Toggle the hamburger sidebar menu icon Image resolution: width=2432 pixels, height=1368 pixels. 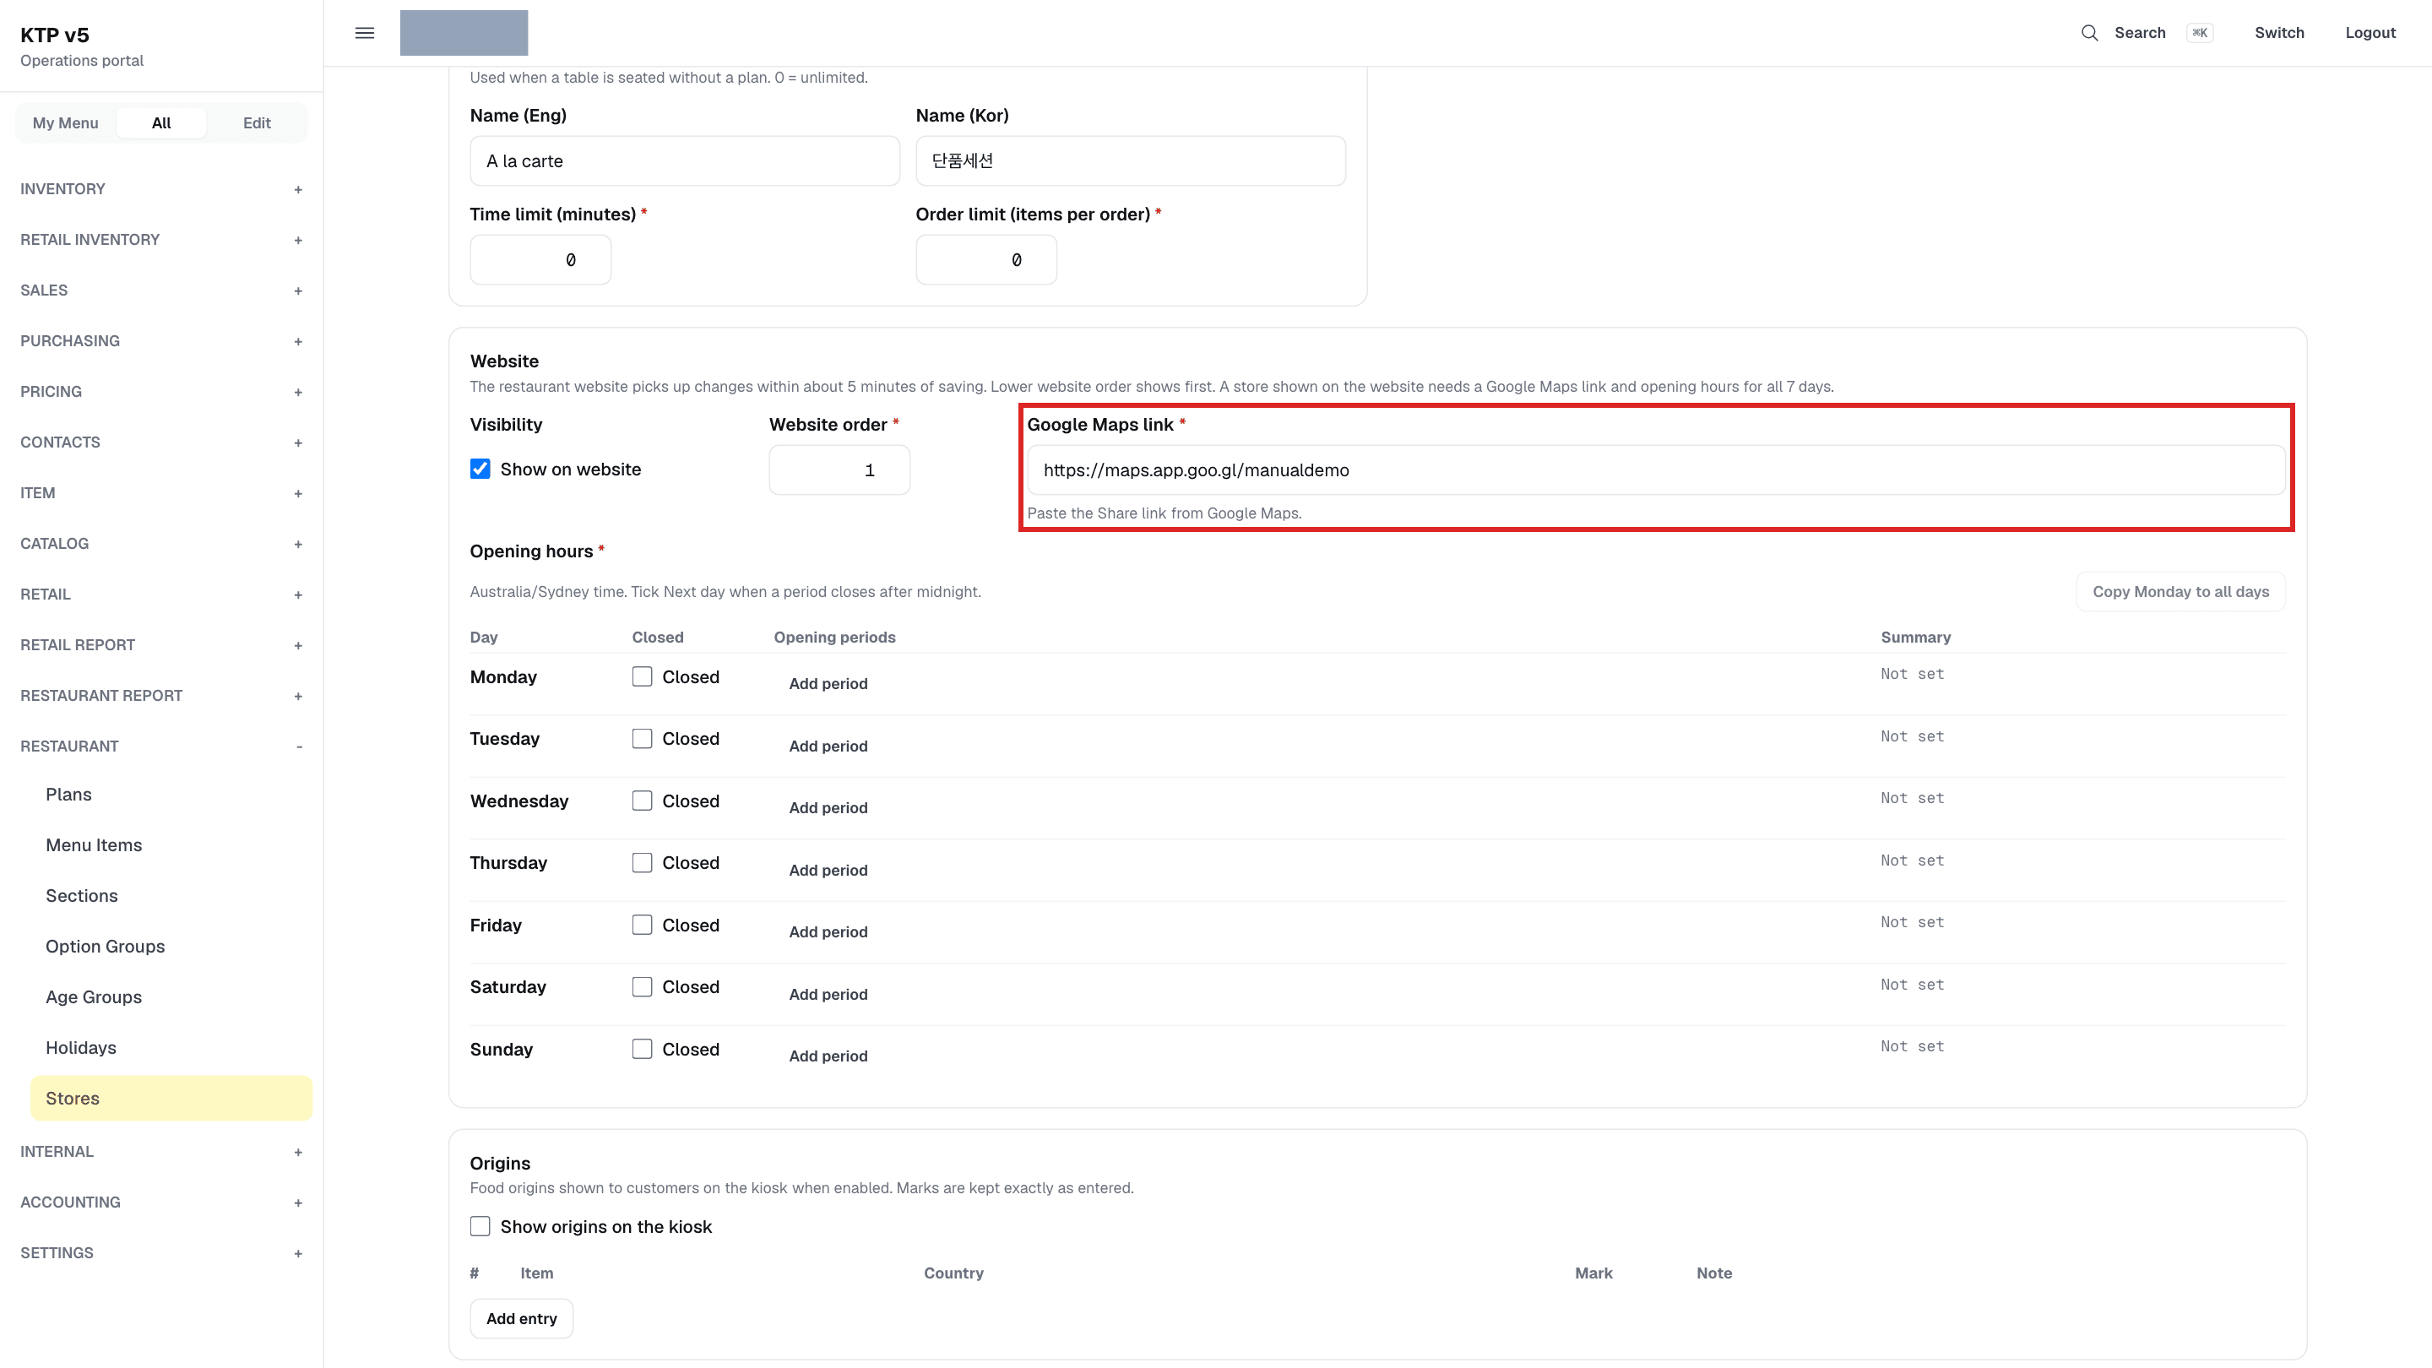pyautogui.click(x=365, y=33)
